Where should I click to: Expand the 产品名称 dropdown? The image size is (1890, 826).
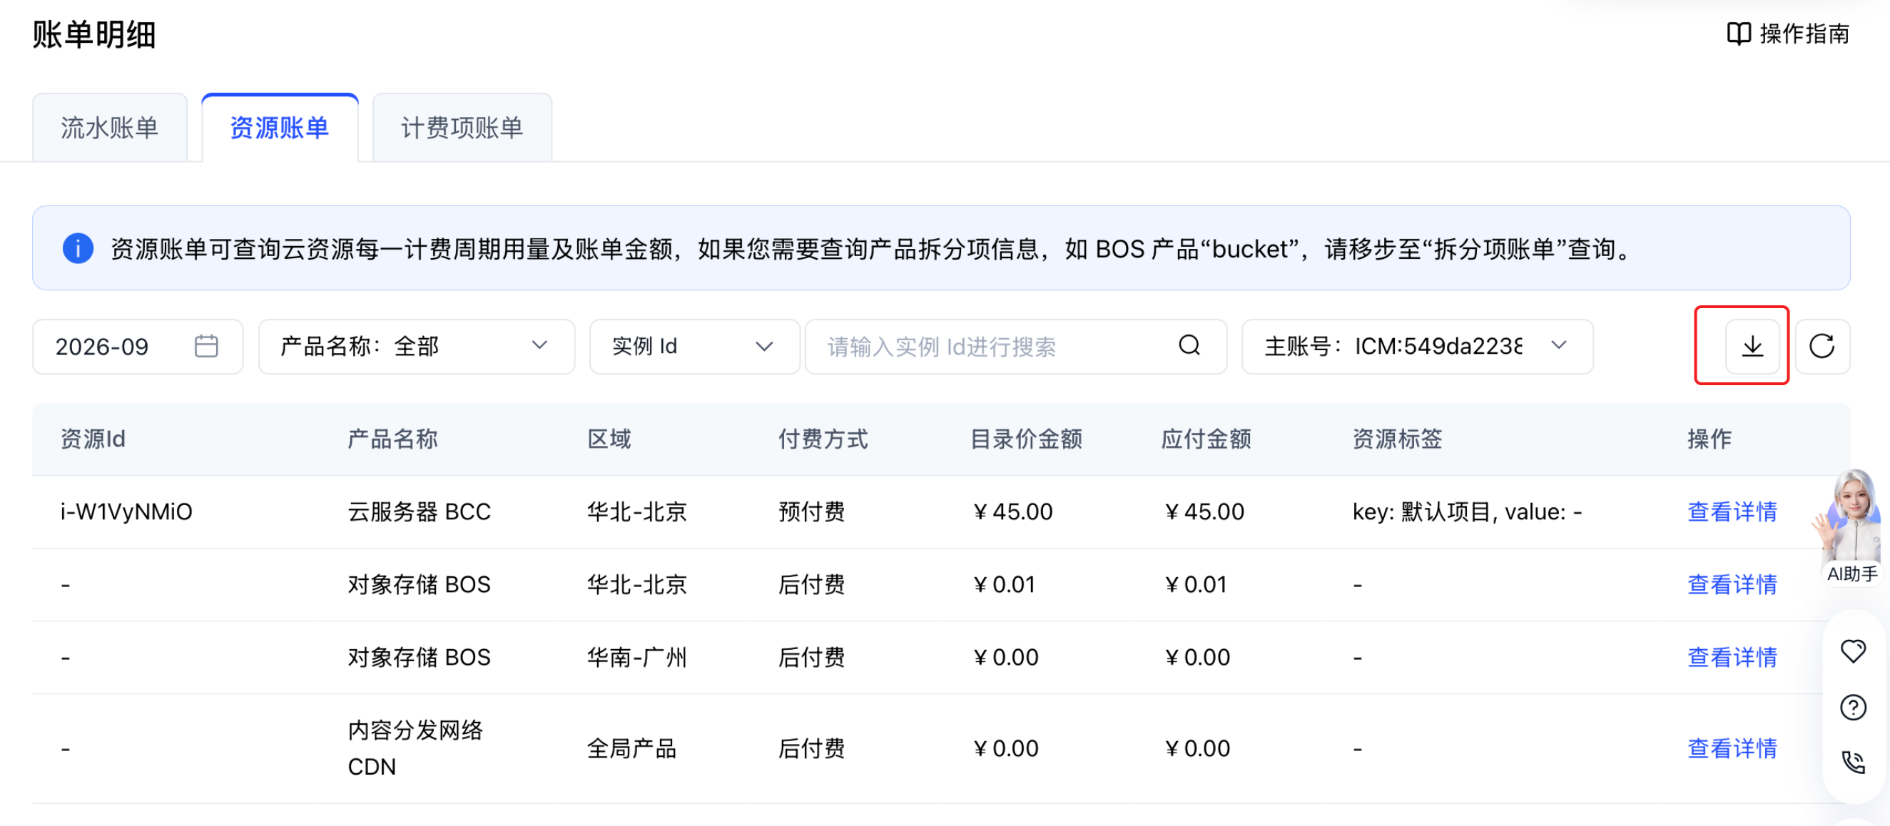click(416, 346)
